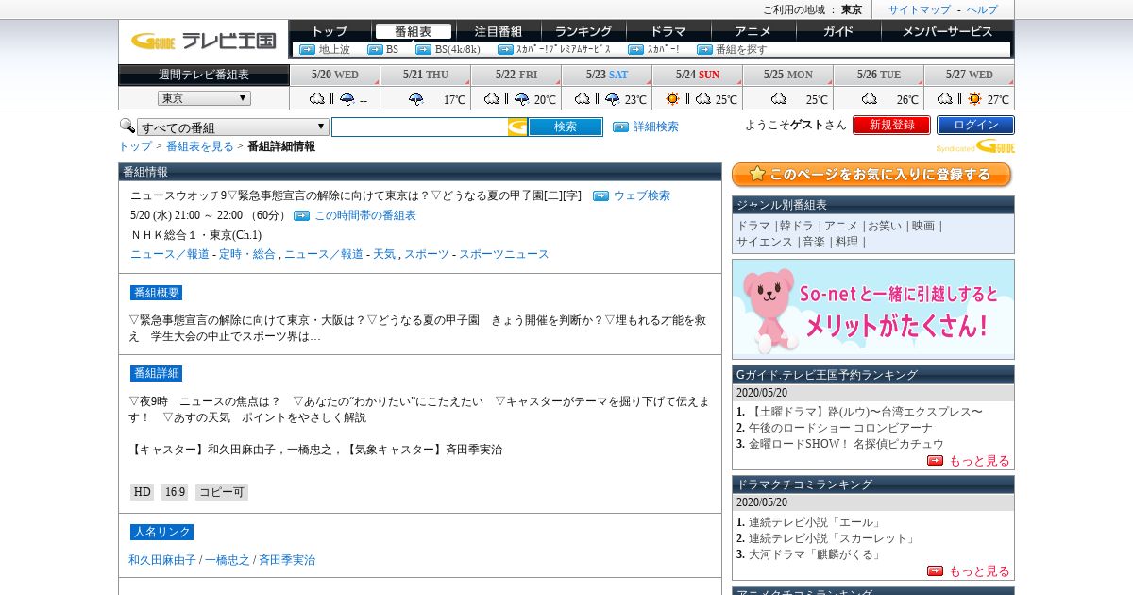Open the お笑い genre link

tap(885, 226)
